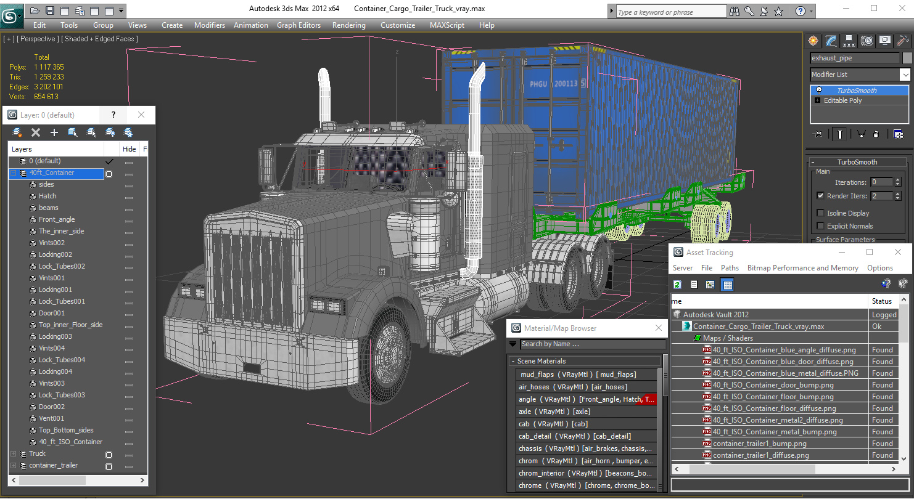Viewport: 914px width, 499px height.
Task: Open the Utilities hammer panel tab
Action: pyautogui.click(x=903, y=41)
